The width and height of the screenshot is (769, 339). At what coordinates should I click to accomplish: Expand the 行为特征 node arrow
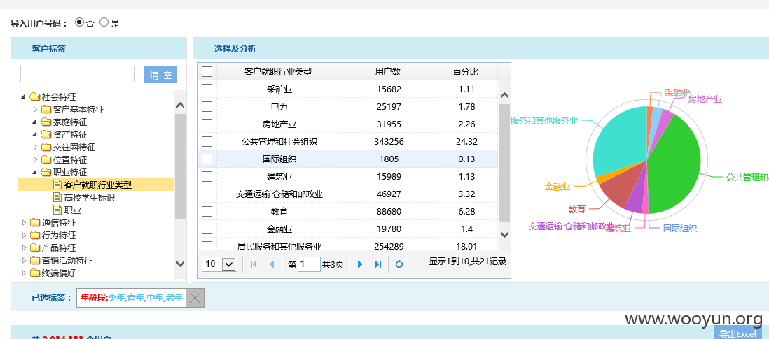pos(24,236)
